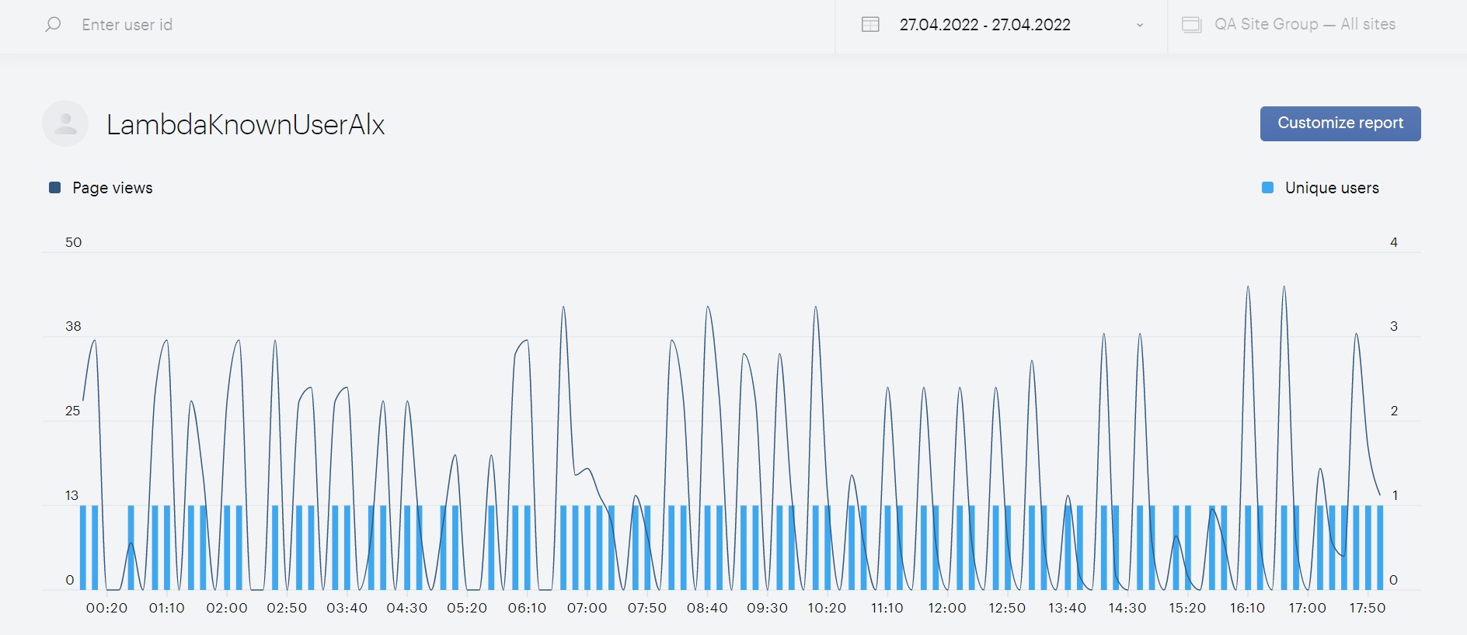Click the user avatar icon
Viewport: 1467px width, 635px height.
pos(65,123)
